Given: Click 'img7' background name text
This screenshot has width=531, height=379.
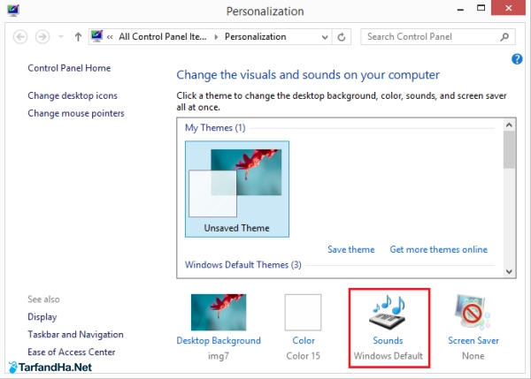Looking at the screenshot, I should (x=219, y=356).
